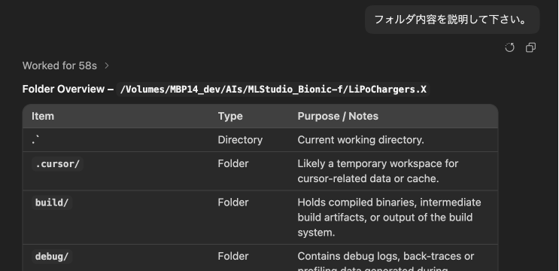
Task: Open the Worked for 58s details
Action: pyautogui.click(x=59, y=65)
